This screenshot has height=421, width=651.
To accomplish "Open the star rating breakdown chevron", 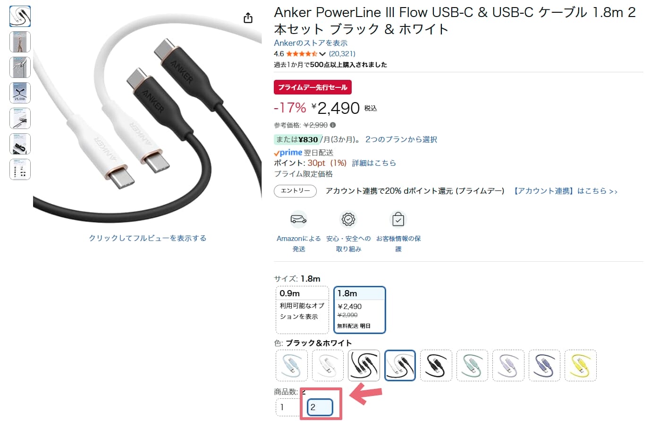I will point(322,54).
